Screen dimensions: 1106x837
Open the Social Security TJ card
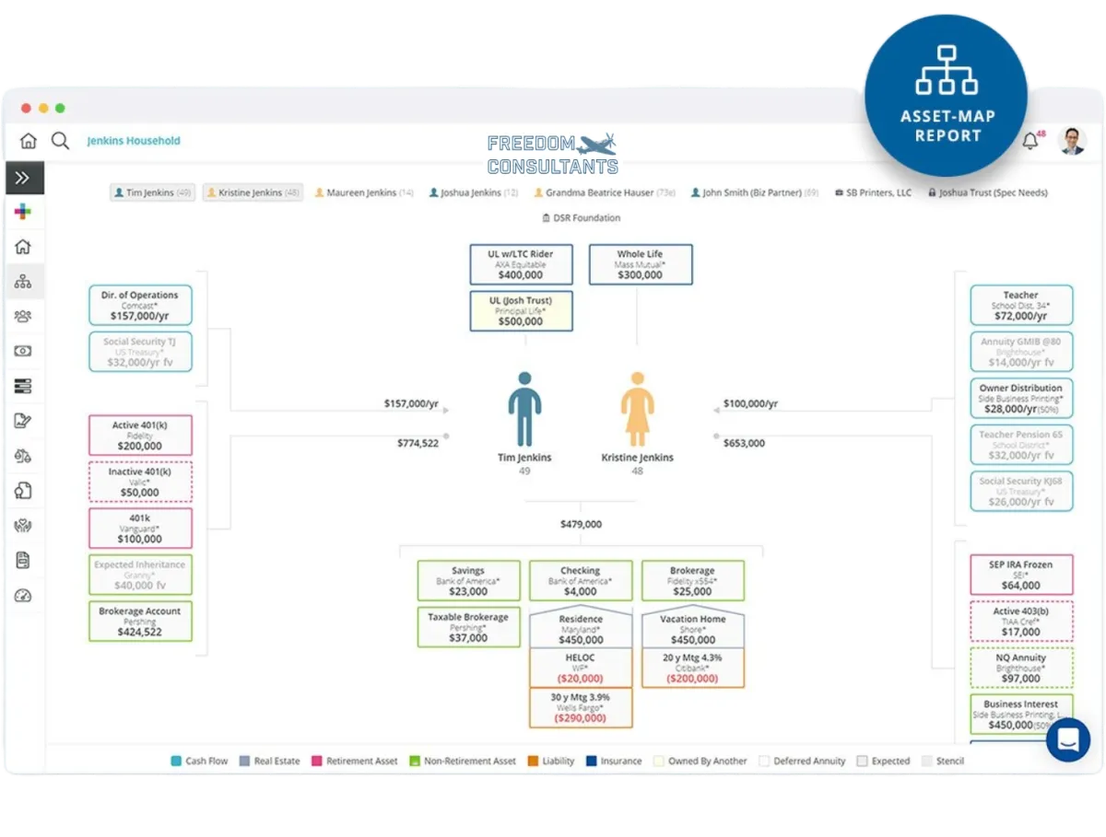click(x=140, y=352)
